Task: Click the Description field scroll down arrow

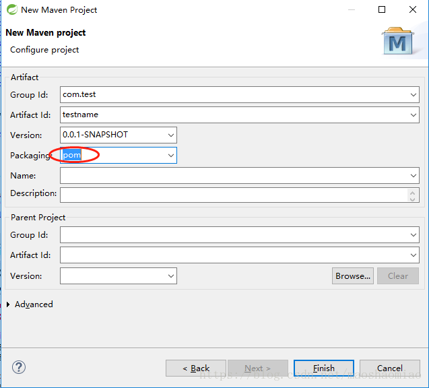Action: (x=413, y=199)
